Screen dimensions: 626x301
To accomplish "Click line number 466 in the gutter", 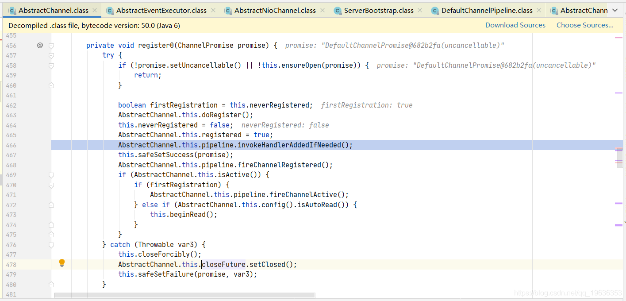I will click(11, 145).
